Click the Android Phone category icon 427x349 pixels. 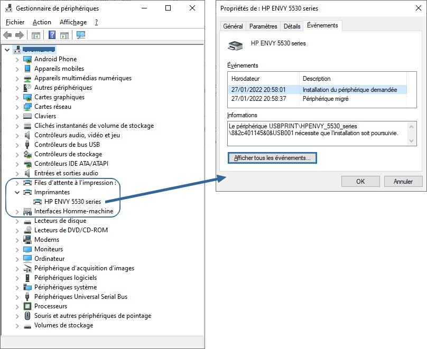[x=27, y=59]
